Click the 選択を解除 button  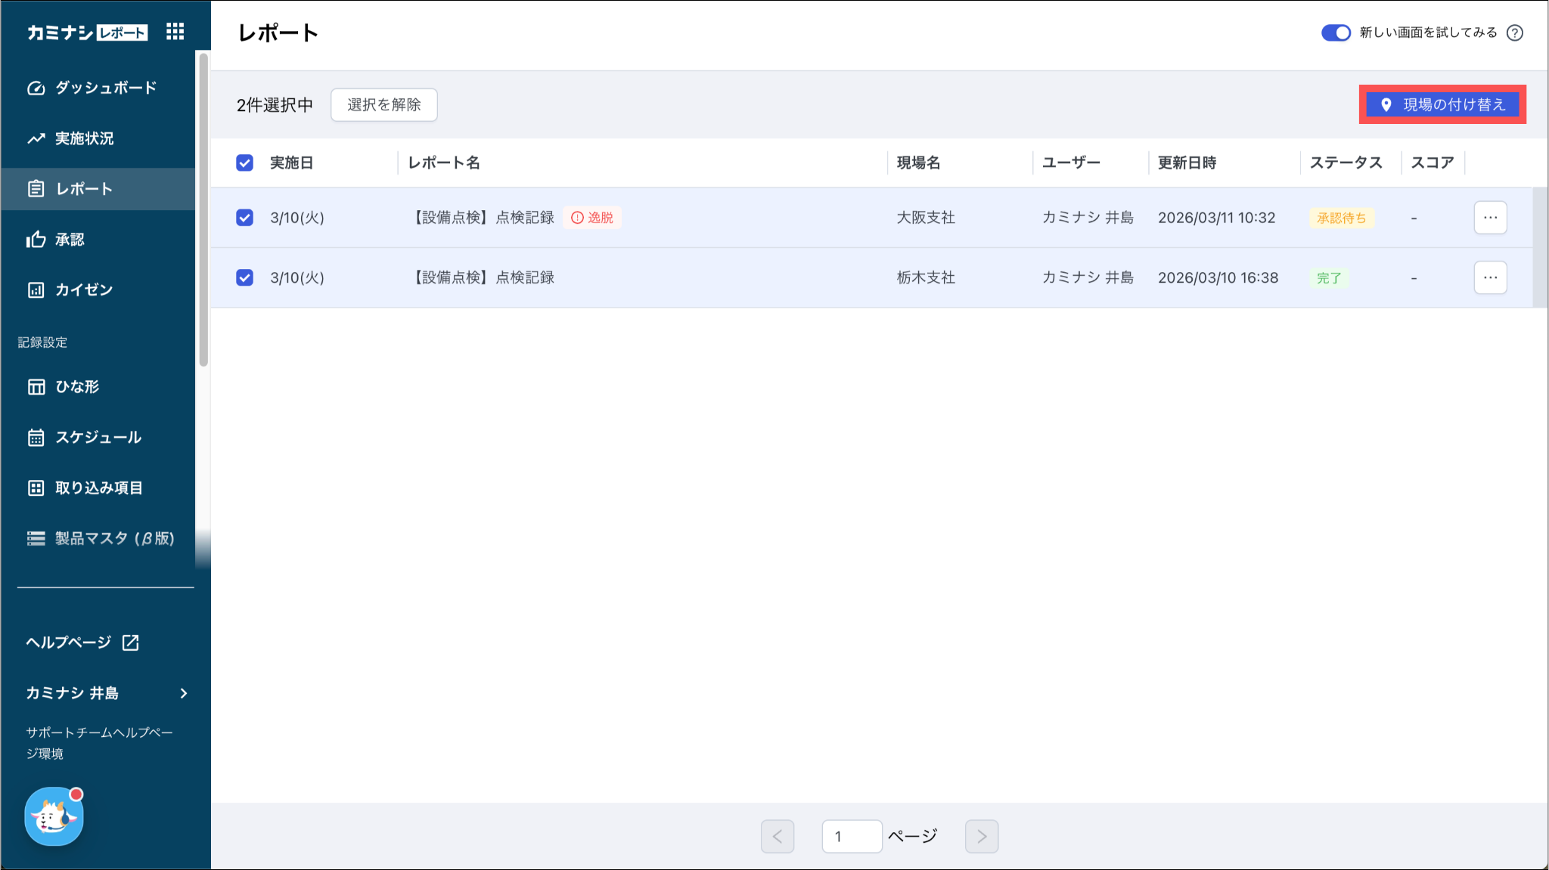pos(383,104)
